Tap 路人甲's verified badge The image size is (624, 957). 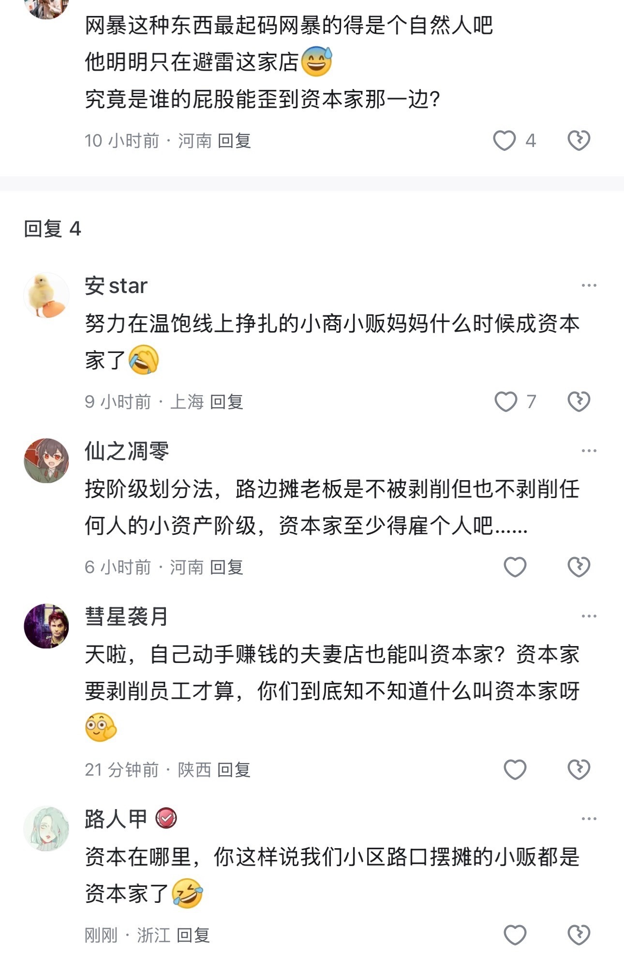[166, 819]
